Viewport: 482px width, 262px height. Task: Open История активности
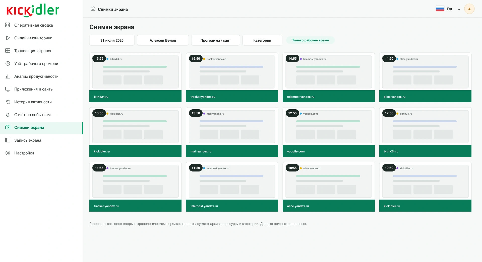pos(41,102)
